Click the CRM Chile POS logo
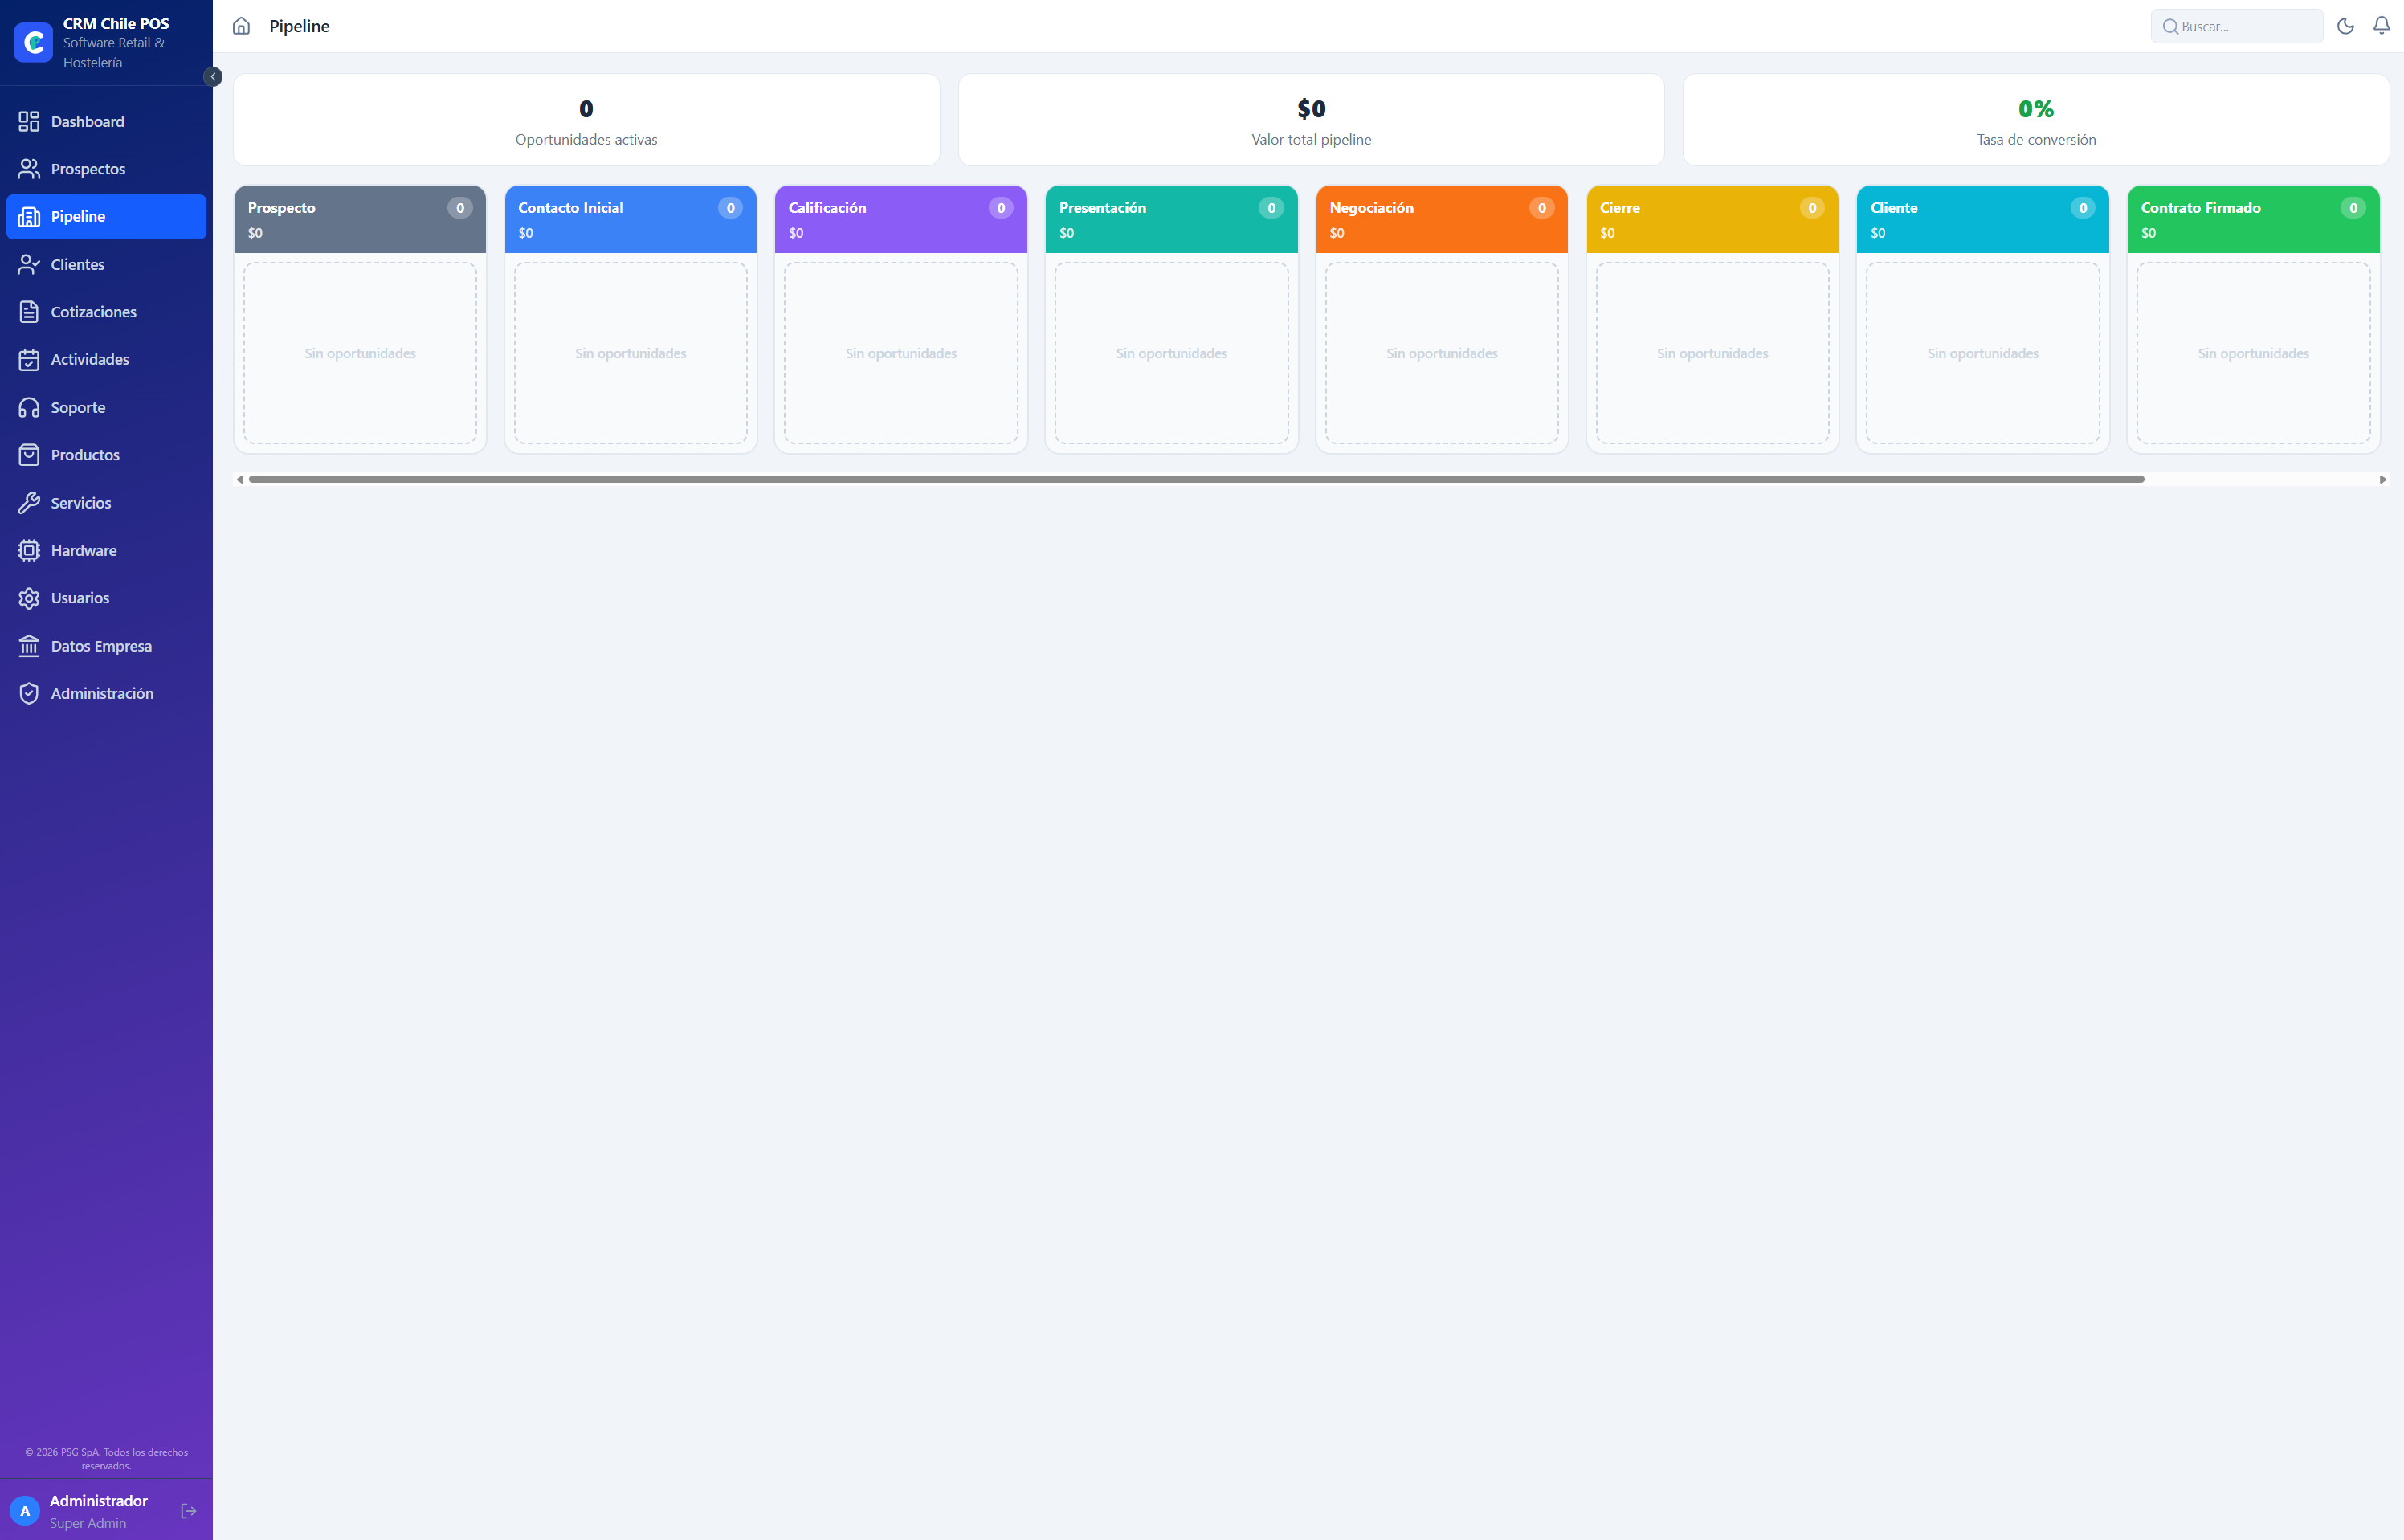This screenshot has height=1540, width=2404. [x=33, y=42]
